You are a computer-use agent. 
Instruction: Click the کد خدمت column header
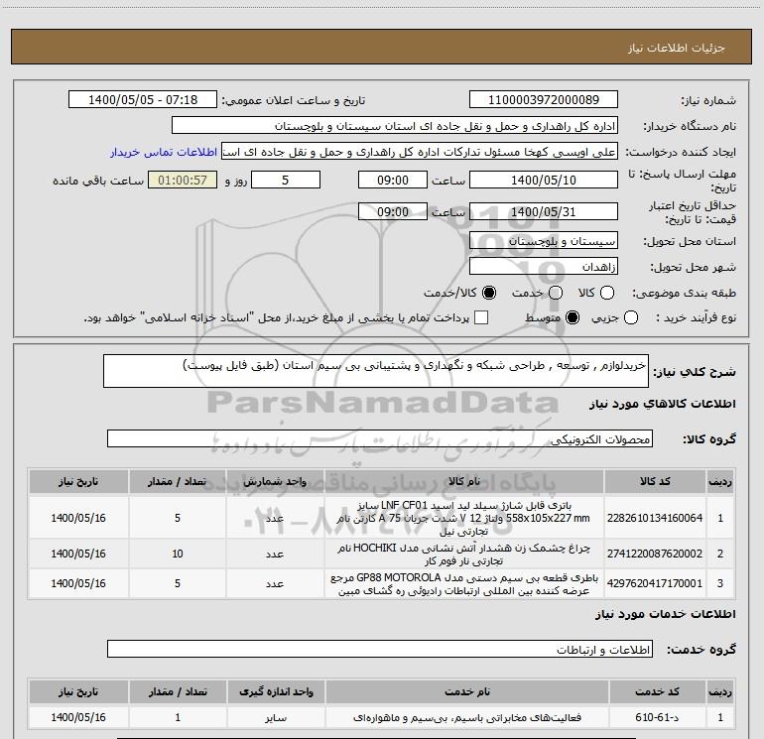(657, 691)
